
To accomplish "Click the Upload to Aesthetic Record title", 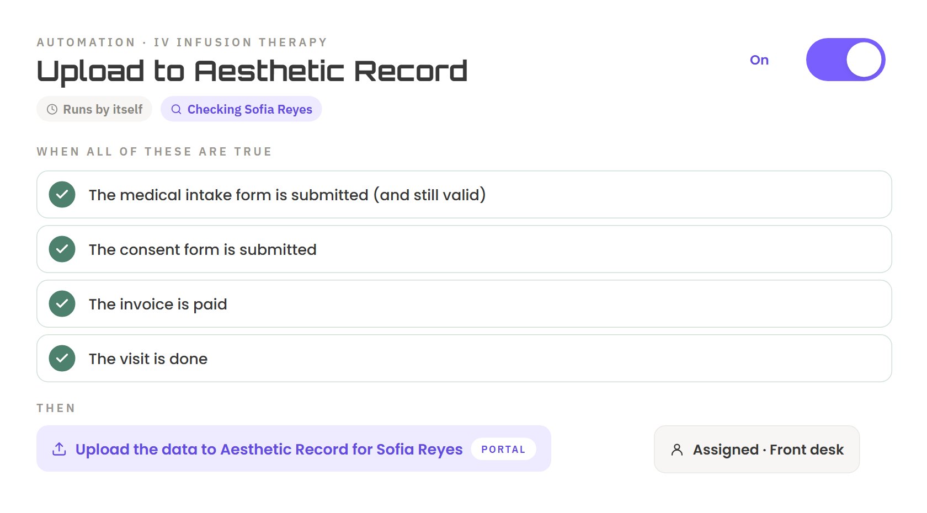I will (252, 72).
